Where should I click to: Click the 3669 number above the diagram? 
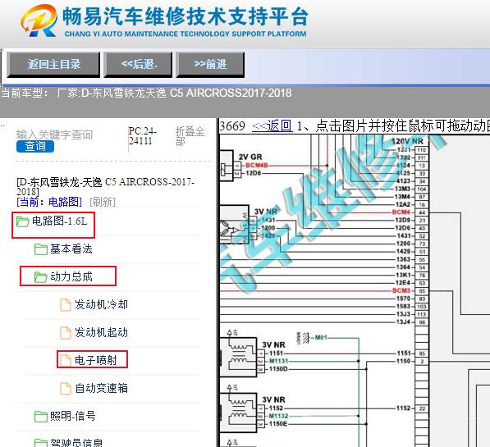coord(232,125)
